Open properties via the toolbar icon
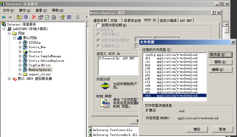Image resolution: width=237 pixels, height=137 pixels. click(x=41, y=17)
